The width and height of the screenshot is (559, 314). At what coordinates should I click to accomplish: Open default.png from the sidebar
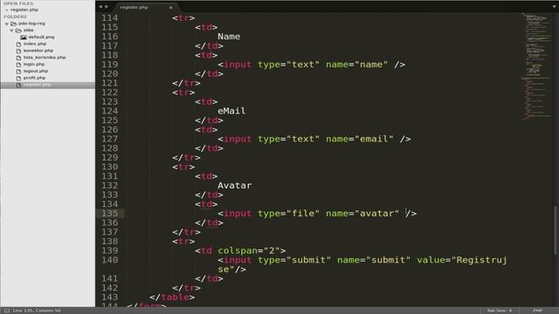[41, 37]
